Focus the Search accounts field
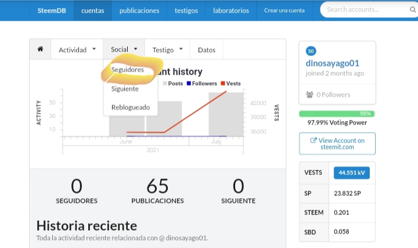This screenshot has width=418, height=248. (368, 10)
